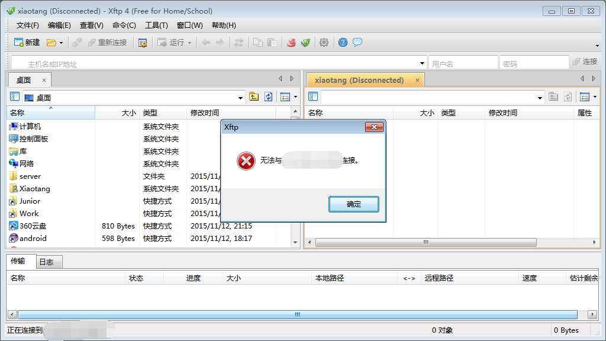Toggle the remote folder tree view icon
This screenshot has width=606, height=341.
click(313, 97)
